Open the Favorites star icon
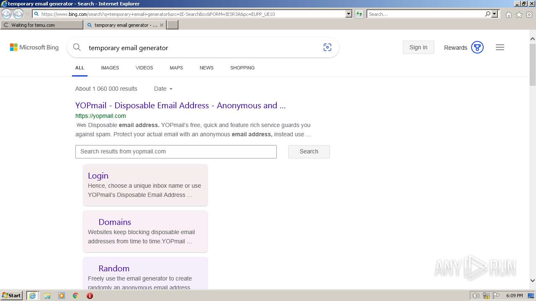The image size is (536, 301). point(519,15)
